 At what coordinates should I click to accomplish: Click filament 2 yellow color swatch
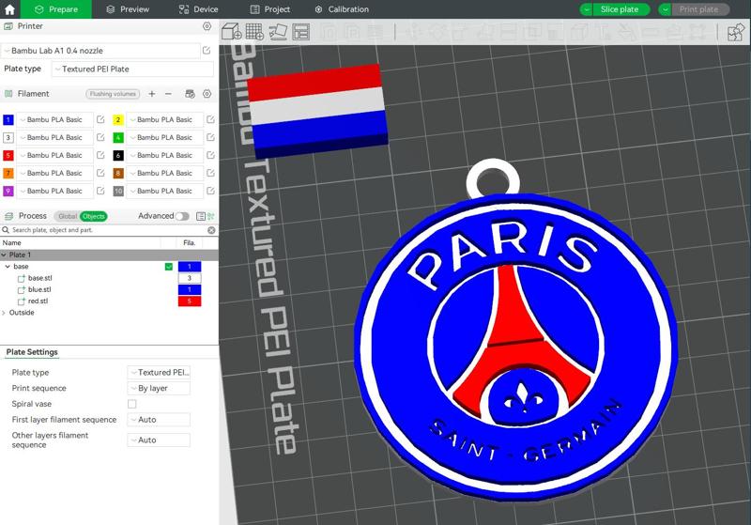click(x=118, y=120)
